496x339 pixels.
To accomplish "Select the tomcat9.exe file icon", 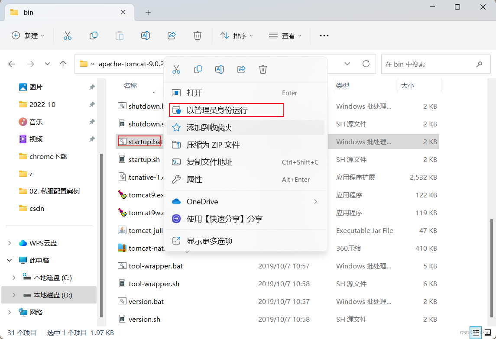I will (122, 195).
